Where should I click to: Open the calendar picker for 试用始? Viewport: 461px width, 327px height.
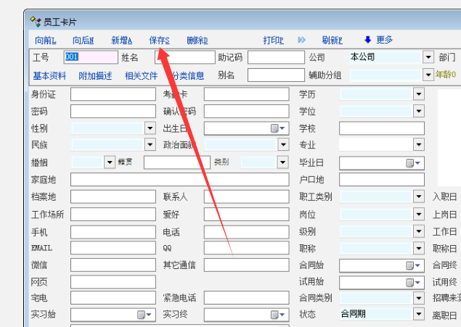[x=412, y=282]
